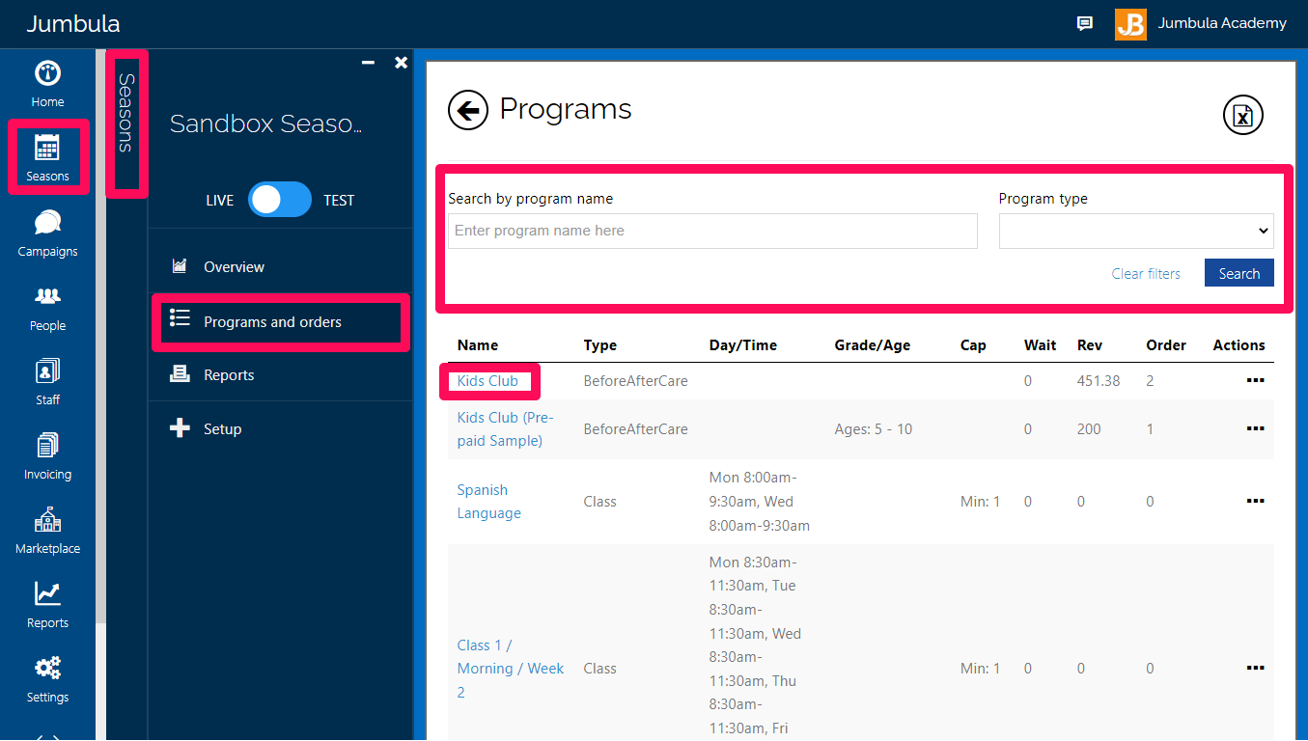Export programs to Excel
Screen dimensions: 1308x741
1243,116
